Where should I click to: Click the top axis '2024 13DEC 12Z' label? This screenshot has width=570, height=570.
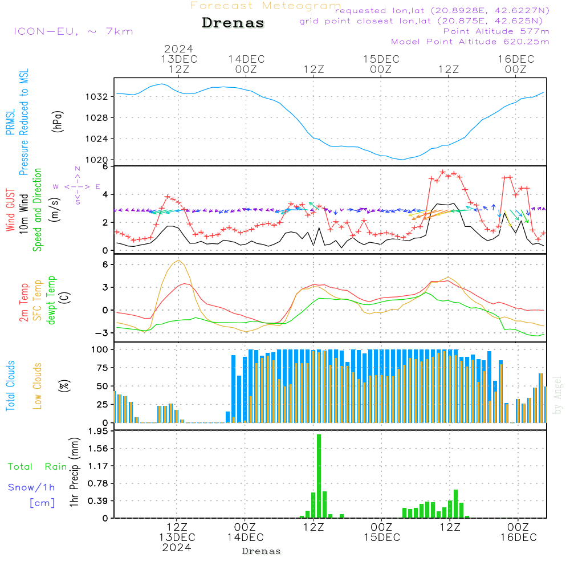coord(179,59)
